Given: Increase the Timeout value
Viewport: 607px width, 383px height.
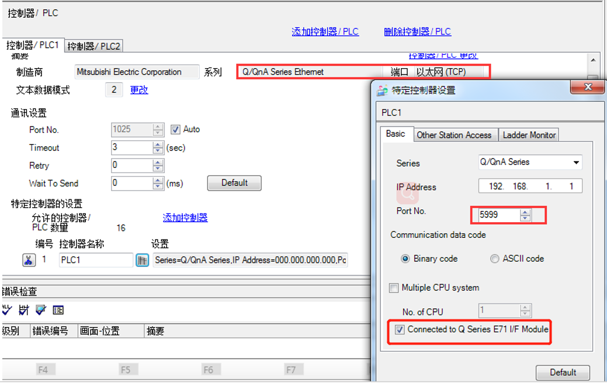Looking at the screenshot, I should click(158, 144).
